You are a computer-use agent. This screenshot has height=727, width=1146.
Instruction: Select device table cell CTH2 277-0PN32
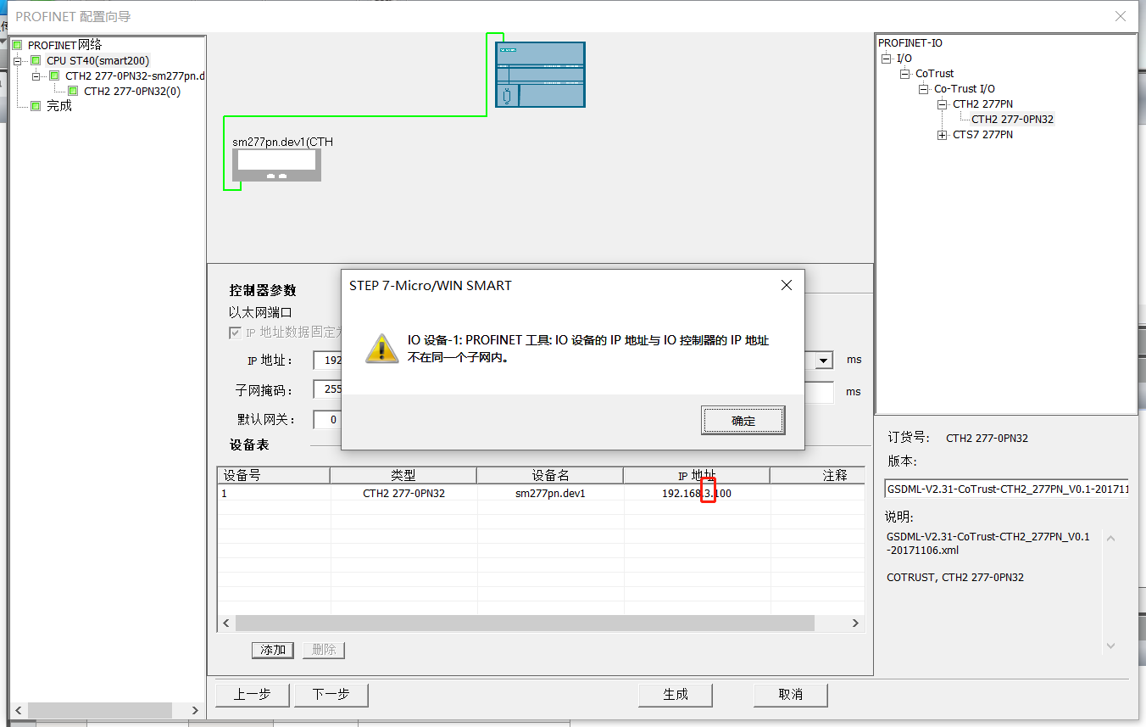click(403, 493)
